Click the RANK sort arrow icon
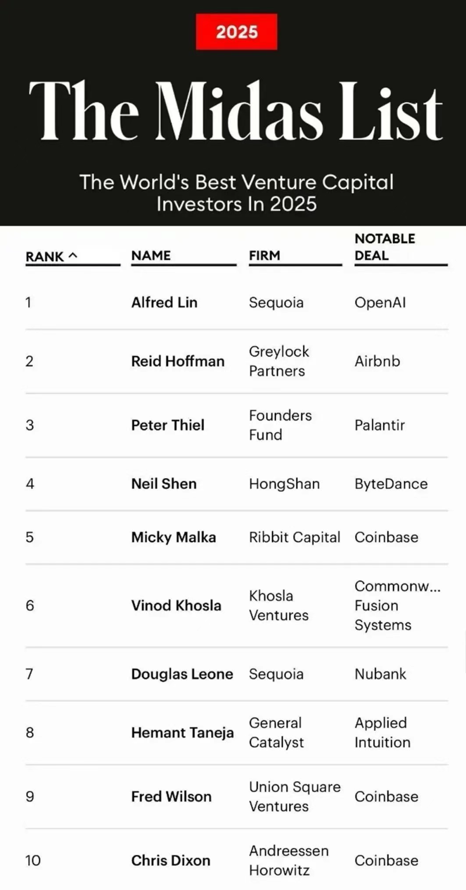 point(73,255)
